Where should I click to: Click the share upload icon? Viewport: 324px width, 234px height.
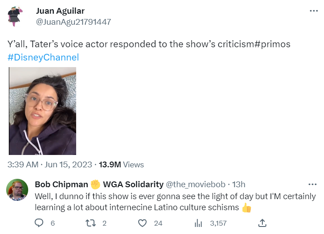click(262, 223)
